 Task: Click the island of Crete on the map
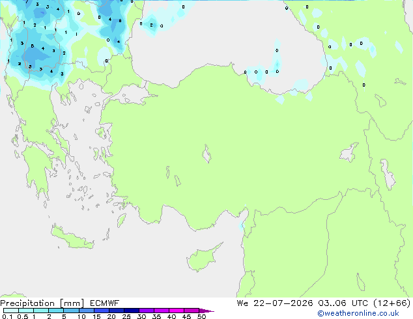(72, 238)
